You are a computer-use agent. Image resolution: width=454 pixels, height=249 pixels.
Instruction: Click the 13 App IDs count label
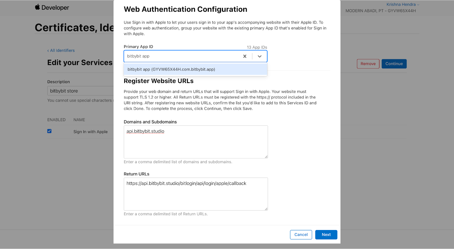tap(257, 47)
